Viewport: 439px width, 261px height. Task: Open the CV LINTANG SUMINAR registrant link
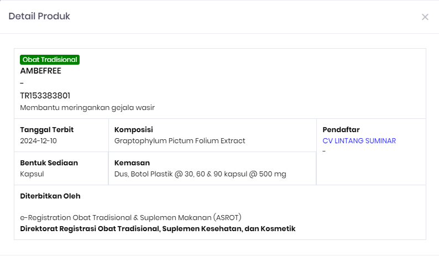tap(359, 141)
